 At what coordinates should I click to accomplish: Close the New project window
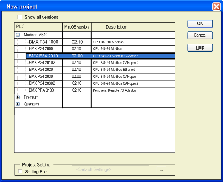click(216, 7)
